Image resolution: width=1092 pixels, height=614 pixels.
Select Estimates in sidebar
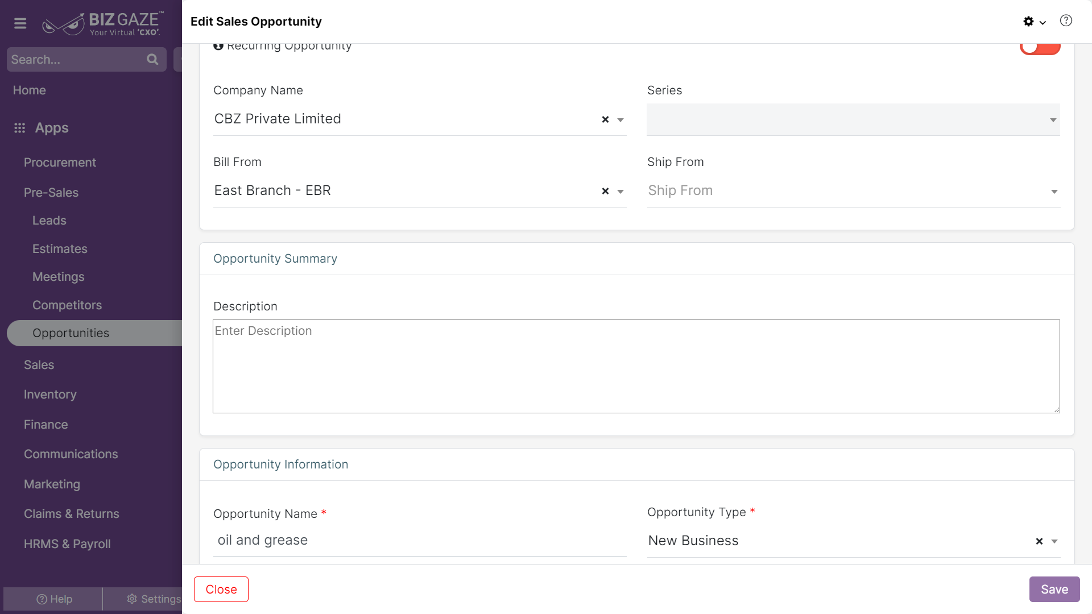[x=60, y=249]
